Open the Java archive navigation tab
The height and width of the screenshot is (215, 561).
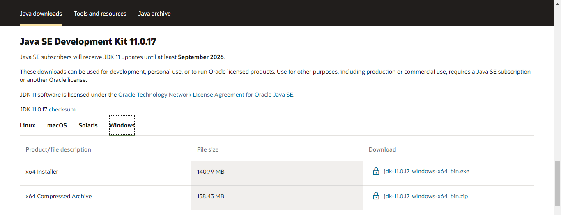click(154, 14)
